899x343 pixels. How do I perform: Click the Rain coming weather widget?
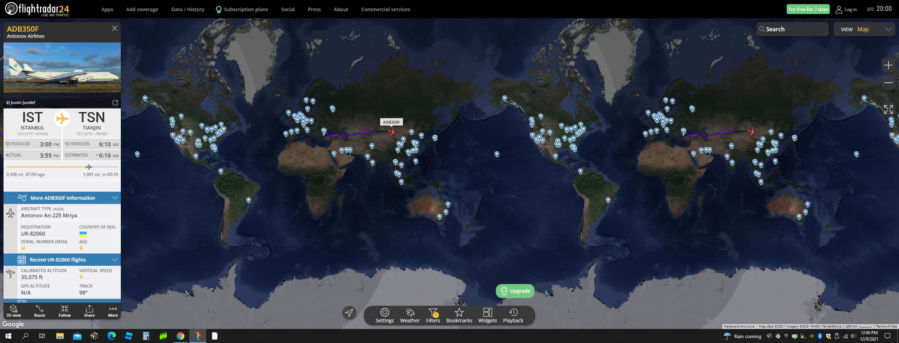[x=743, y=336]
